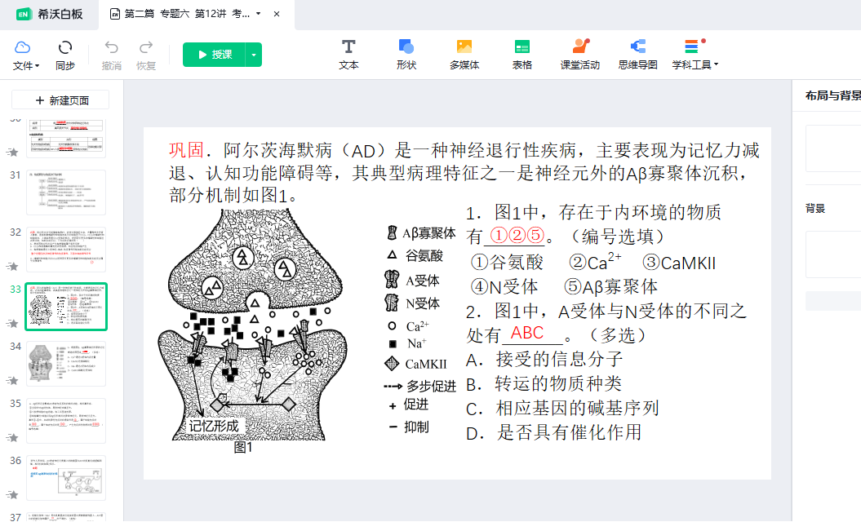Expand the 授课 dropdown arrow

[x=254, y=55]
